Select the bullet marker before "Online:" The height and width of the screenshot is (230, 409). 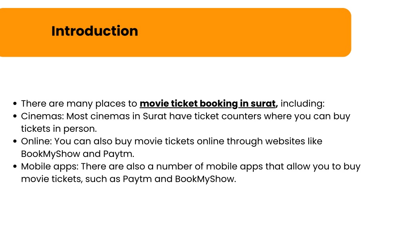click(x=15, y=141)
